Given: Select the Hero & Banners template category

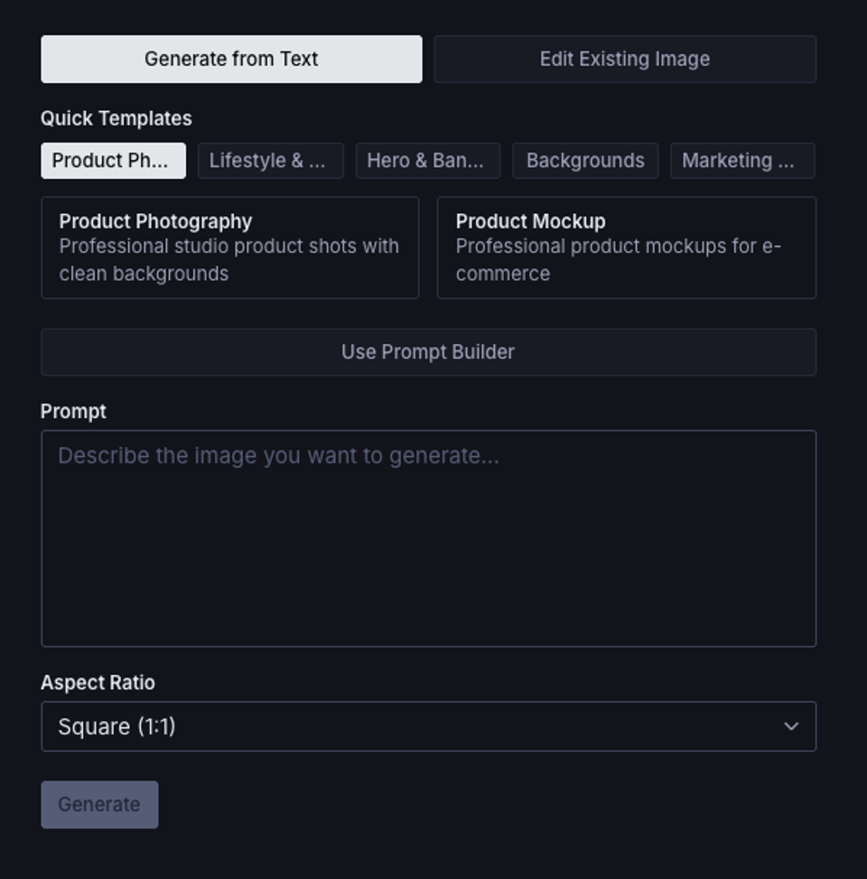Looking at the screenshot, I should coord(427,161).
